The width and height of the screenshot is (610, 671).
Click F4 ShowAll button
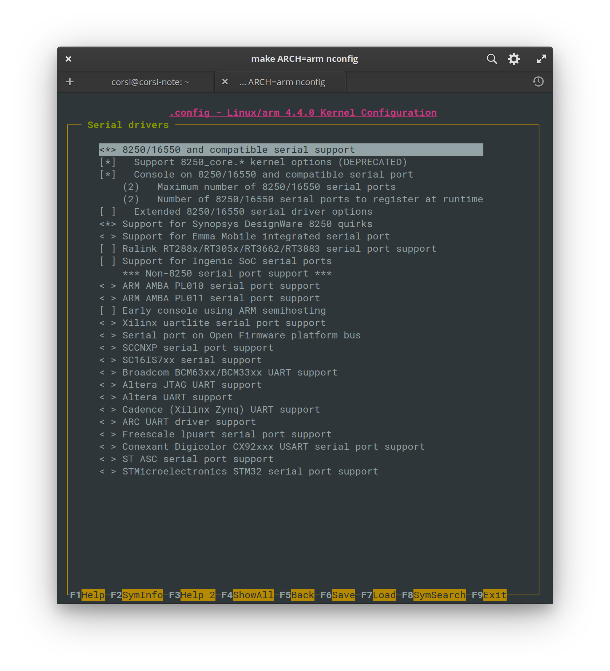pyautogui.click(x=247, y=595)
